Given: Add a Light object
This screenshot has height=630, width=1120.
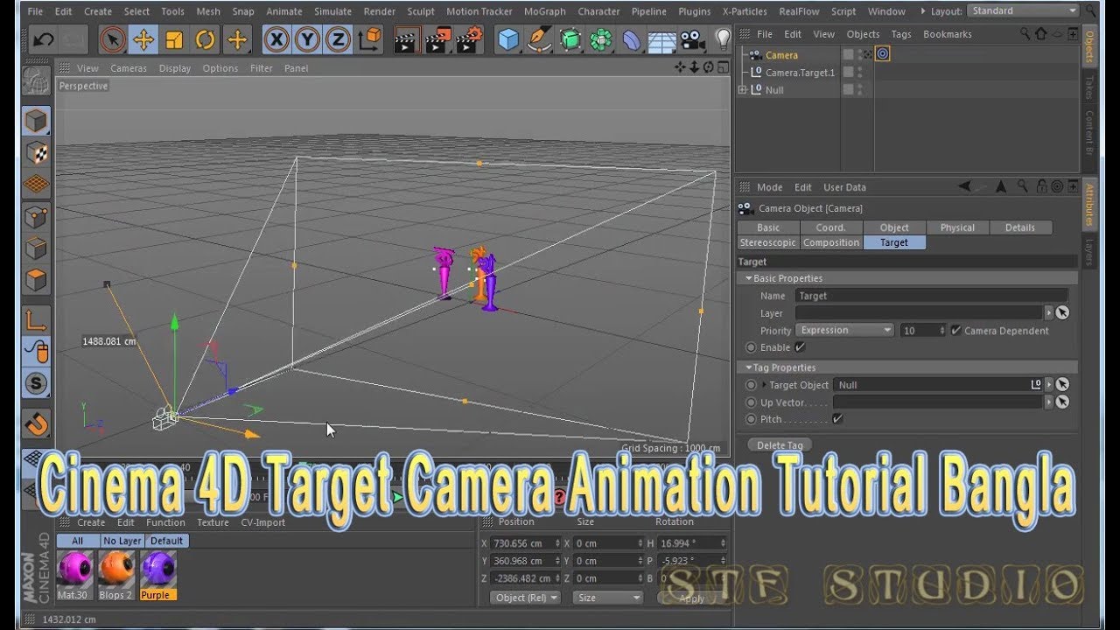Looking at the screenshot, I should 722,39.
